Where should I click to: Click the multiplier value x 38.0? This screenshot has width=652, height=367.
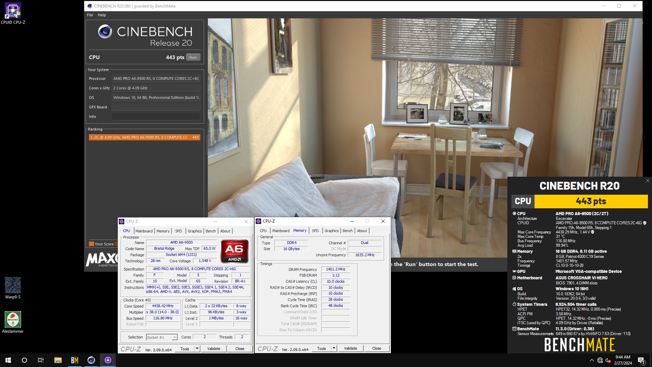click(163, 312)
